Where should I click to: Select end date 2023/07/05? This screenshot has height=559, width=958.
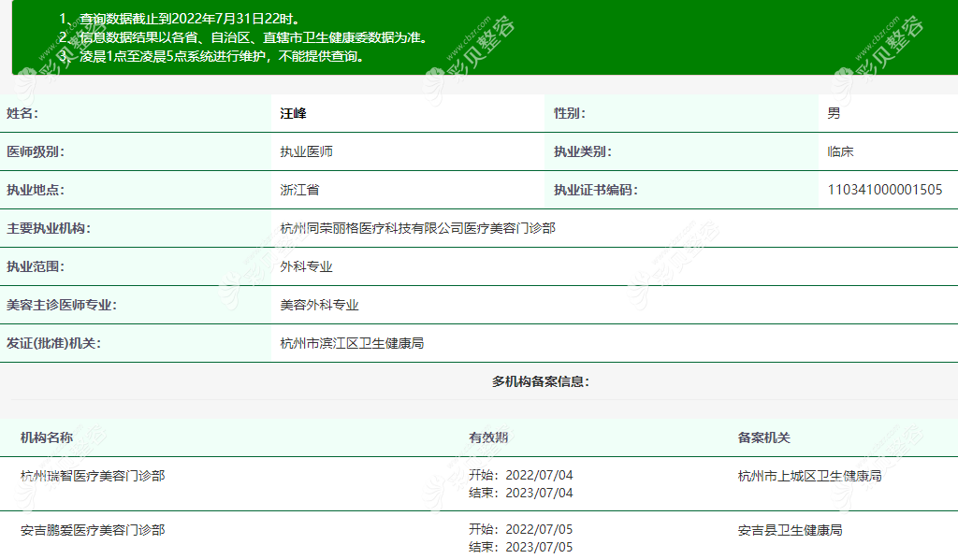tap(539, 548)
